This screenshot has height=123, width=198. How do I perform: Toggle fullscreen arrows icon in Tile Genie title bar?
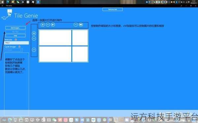point(181,6)
